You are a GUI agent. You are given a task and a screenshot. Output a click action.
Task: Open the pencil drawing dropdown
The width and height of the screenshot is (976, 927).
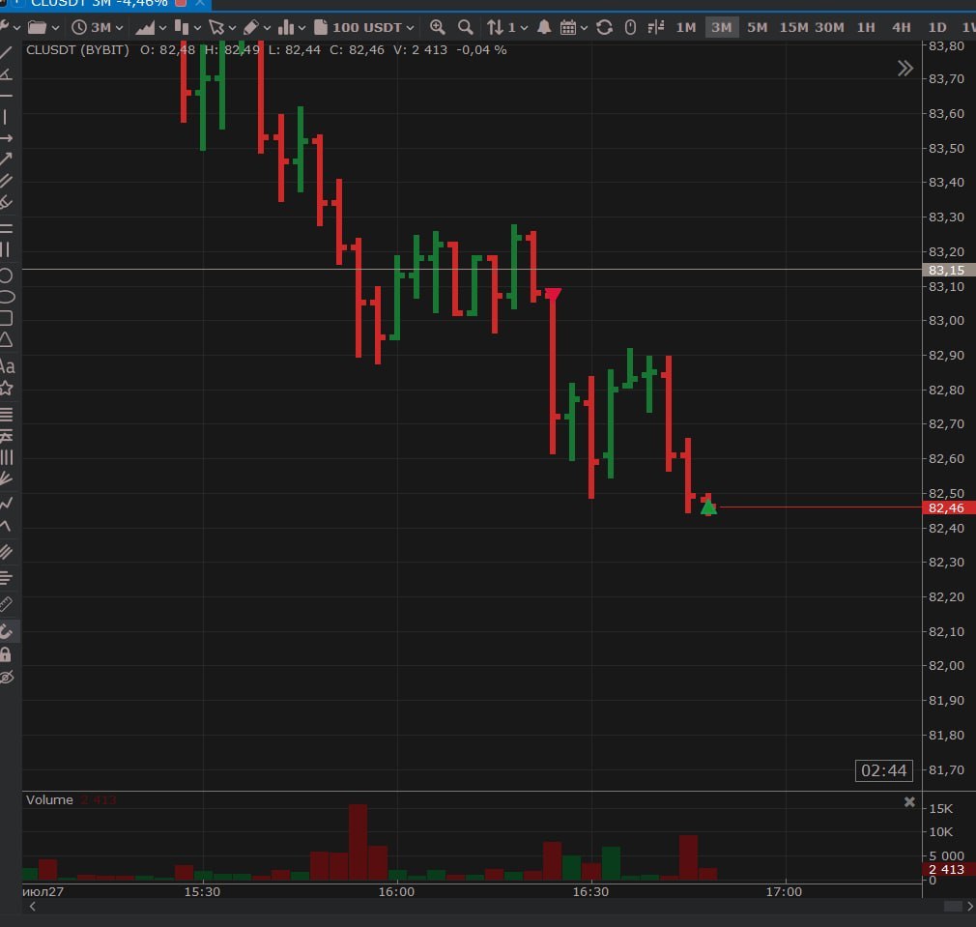(x=257, y=27)
